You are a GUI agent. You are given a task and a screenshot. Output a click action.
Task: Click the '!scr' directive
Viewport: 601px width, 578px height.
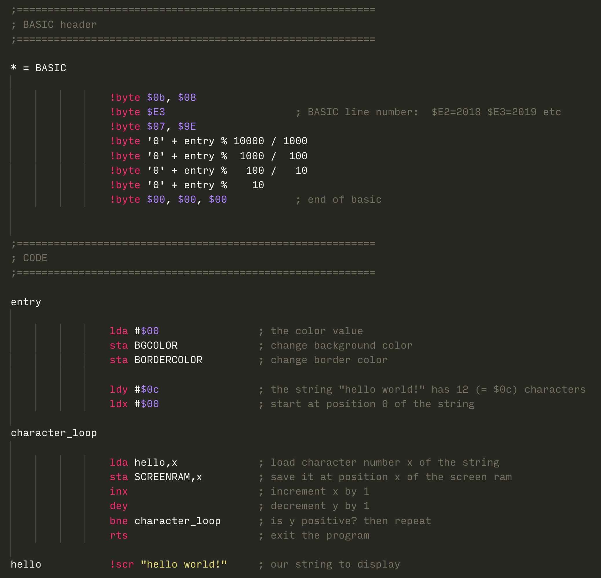pyautogui.click(x=122, y=564)
